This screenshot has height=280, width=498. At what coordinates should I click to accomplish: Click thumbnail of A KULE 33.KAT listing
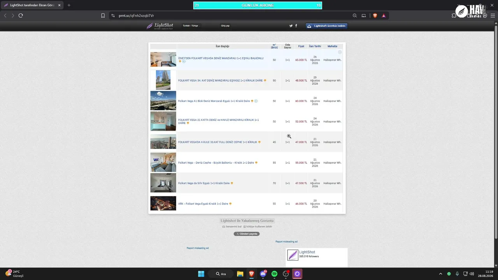(x=163, y=142)
